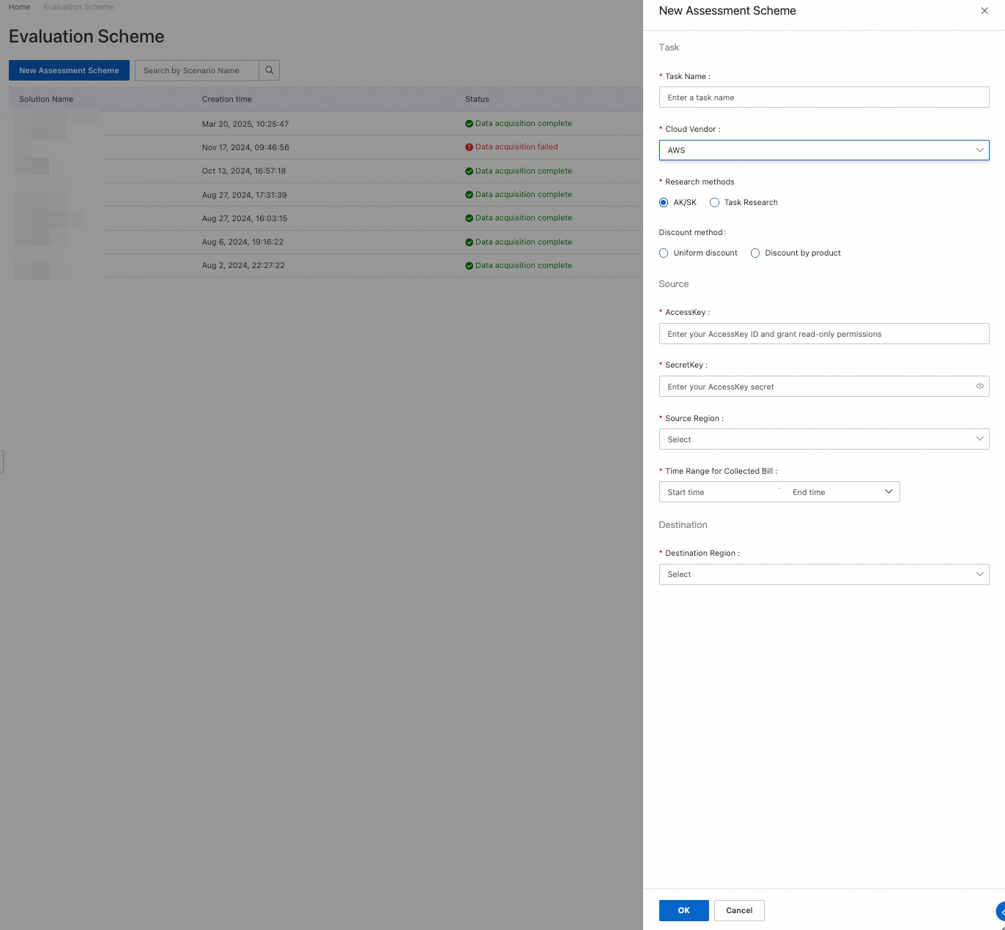Close the New Assessment Scheme panel

pyautogui.click(x=984, y=11)
